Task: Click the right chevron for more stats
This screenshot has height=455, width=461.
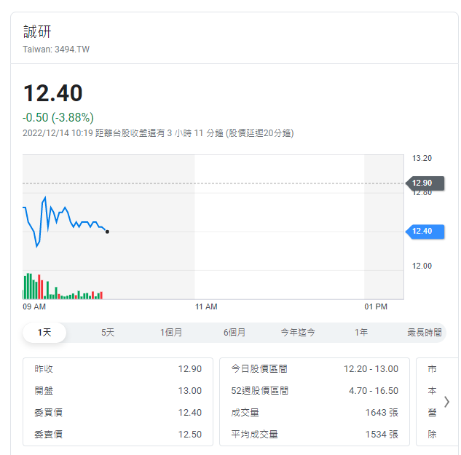Action: (x=446, y=401)
